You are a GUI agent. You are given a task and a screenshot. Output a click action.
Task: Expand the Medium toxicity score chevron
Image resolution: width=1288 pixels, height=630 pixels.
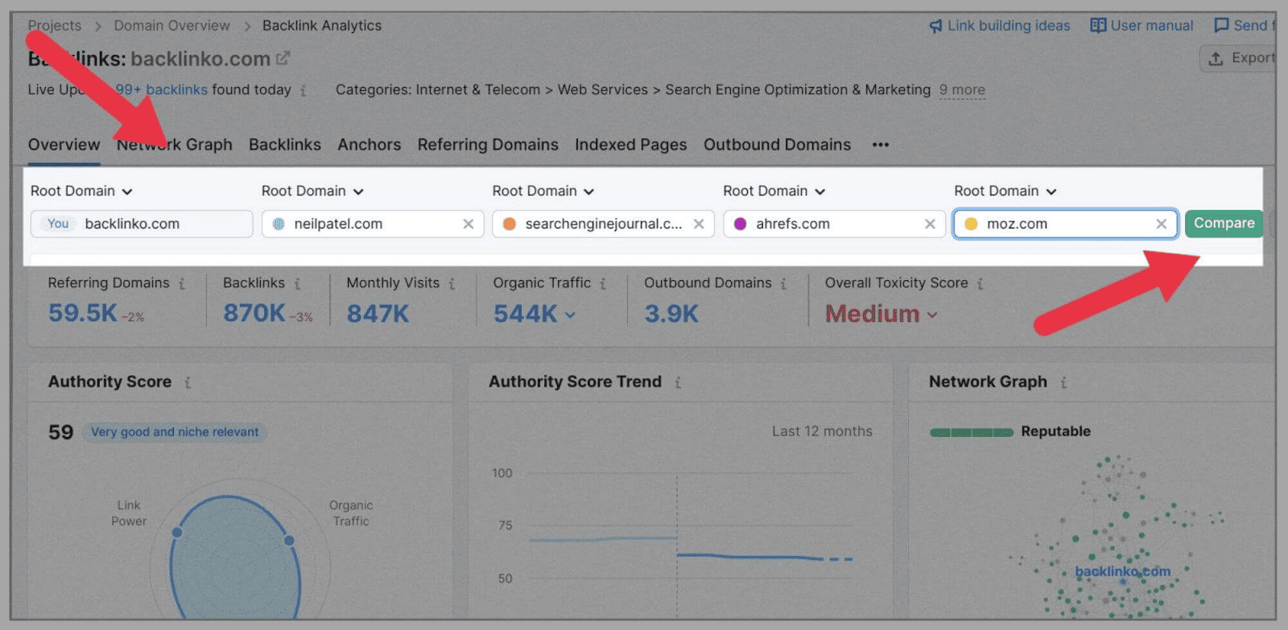pyautogui.click(x=932, y=315)
